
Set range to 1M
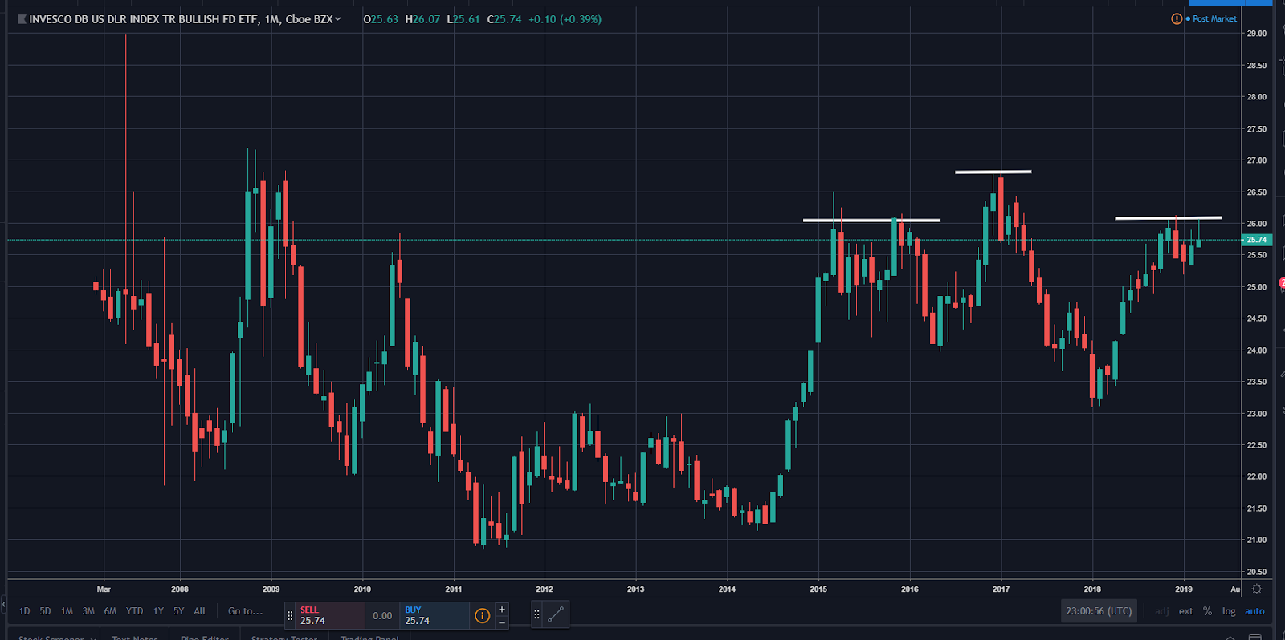tap(67, 611)
